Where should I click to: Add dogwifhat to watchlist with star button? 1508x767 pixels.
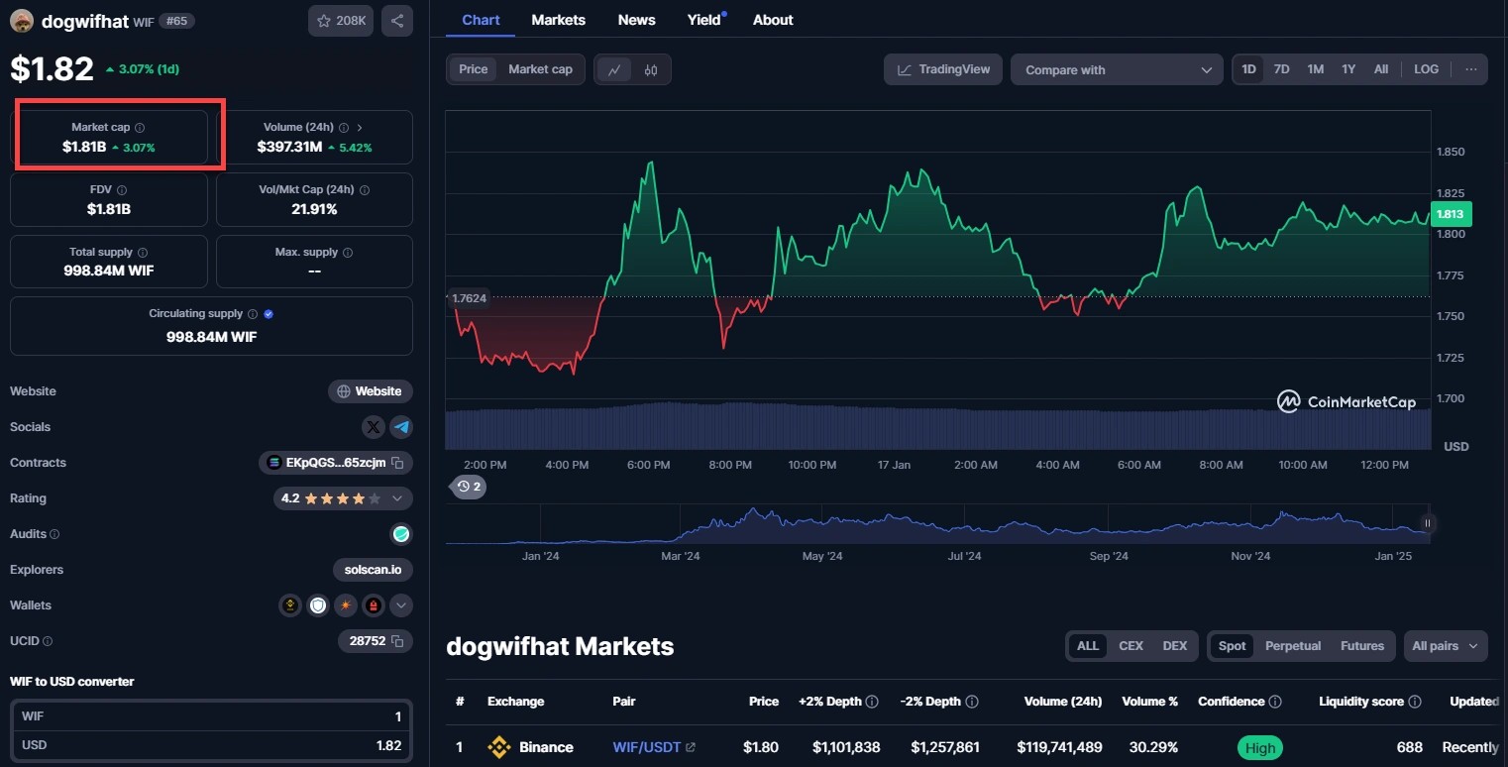341,21
